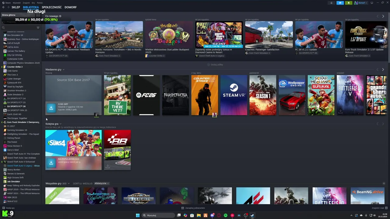Click the Windows taskbar Wyszukaj search box
The height and width of the screenshot is (219, 390).
[x=158, y=215]
